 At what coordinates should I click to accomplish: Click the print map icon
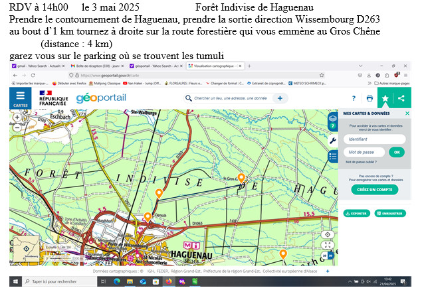click(369, 98)
